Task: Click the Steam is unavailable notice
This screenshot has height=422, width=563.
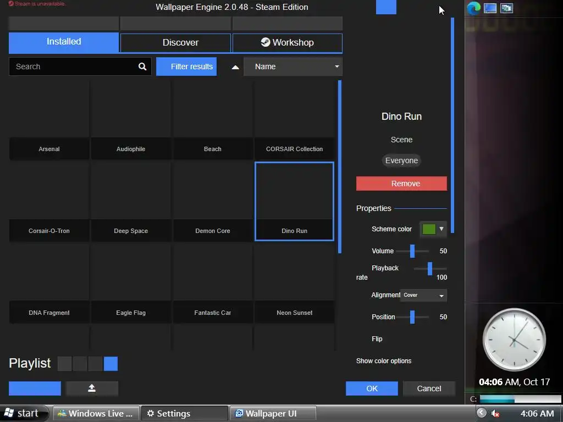Action: [37, 4]
